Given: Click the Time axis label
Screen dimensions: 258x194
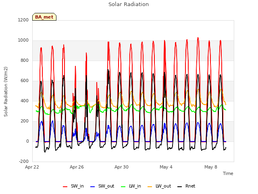Looking at the screenshot, I should 228,173.
